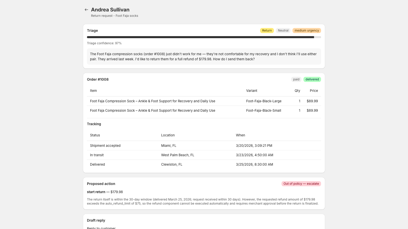Click the In transit West Palm Beach row

tap(204, 155)
